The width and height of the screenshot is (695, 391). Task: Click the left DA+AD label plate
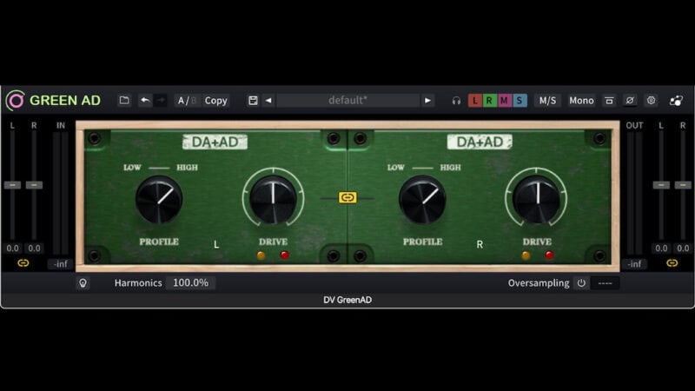pos(215,142)
